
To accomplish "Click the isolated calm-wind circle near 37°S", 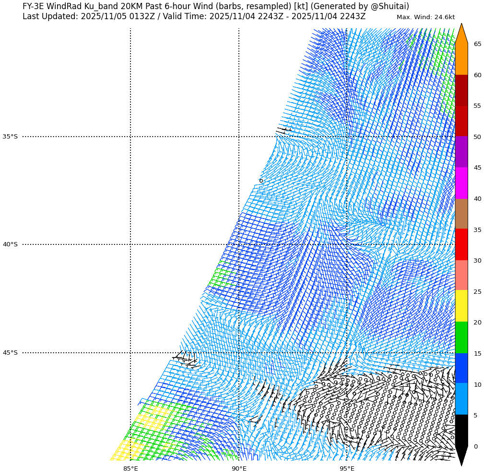I will click(261, 181).
